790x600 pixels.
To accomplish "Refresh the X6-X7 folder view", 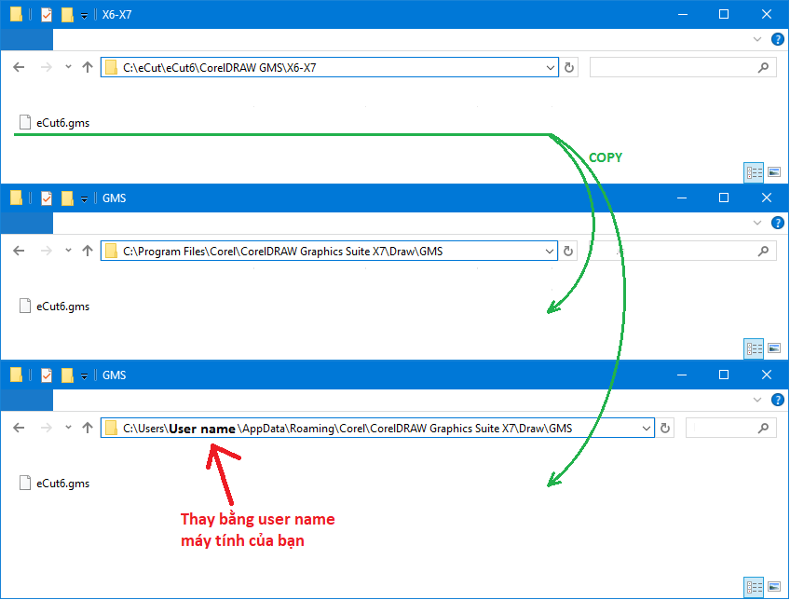I will 569,67.
